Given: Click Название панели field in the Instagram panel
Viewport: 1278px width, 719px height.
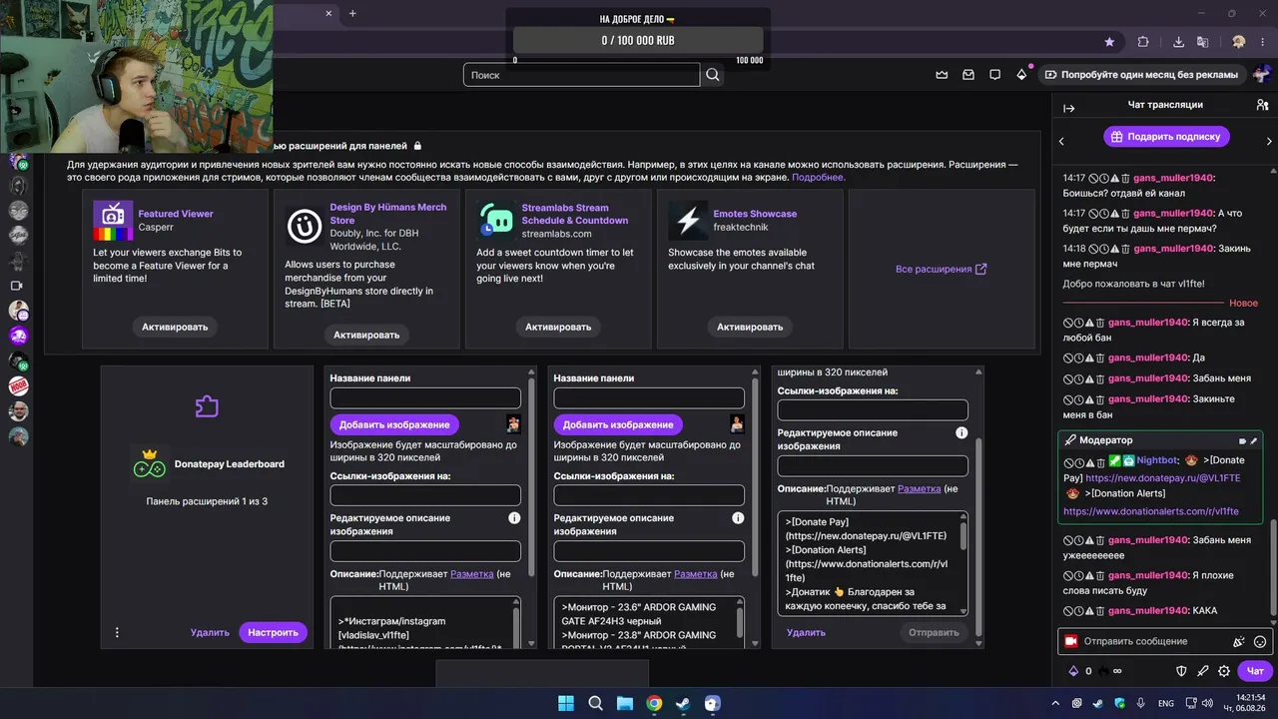Looking at the screenshot, I should tap(425, 397).
